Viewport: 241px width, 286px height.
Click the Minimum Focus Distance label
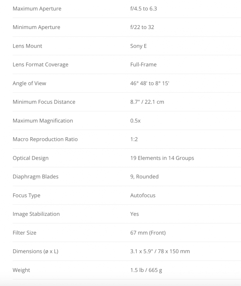44,102
